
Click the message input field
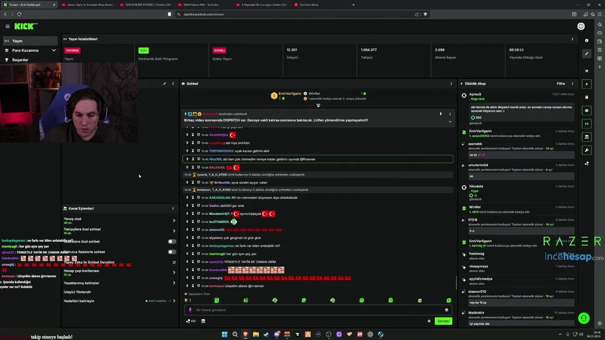point(318,310)
